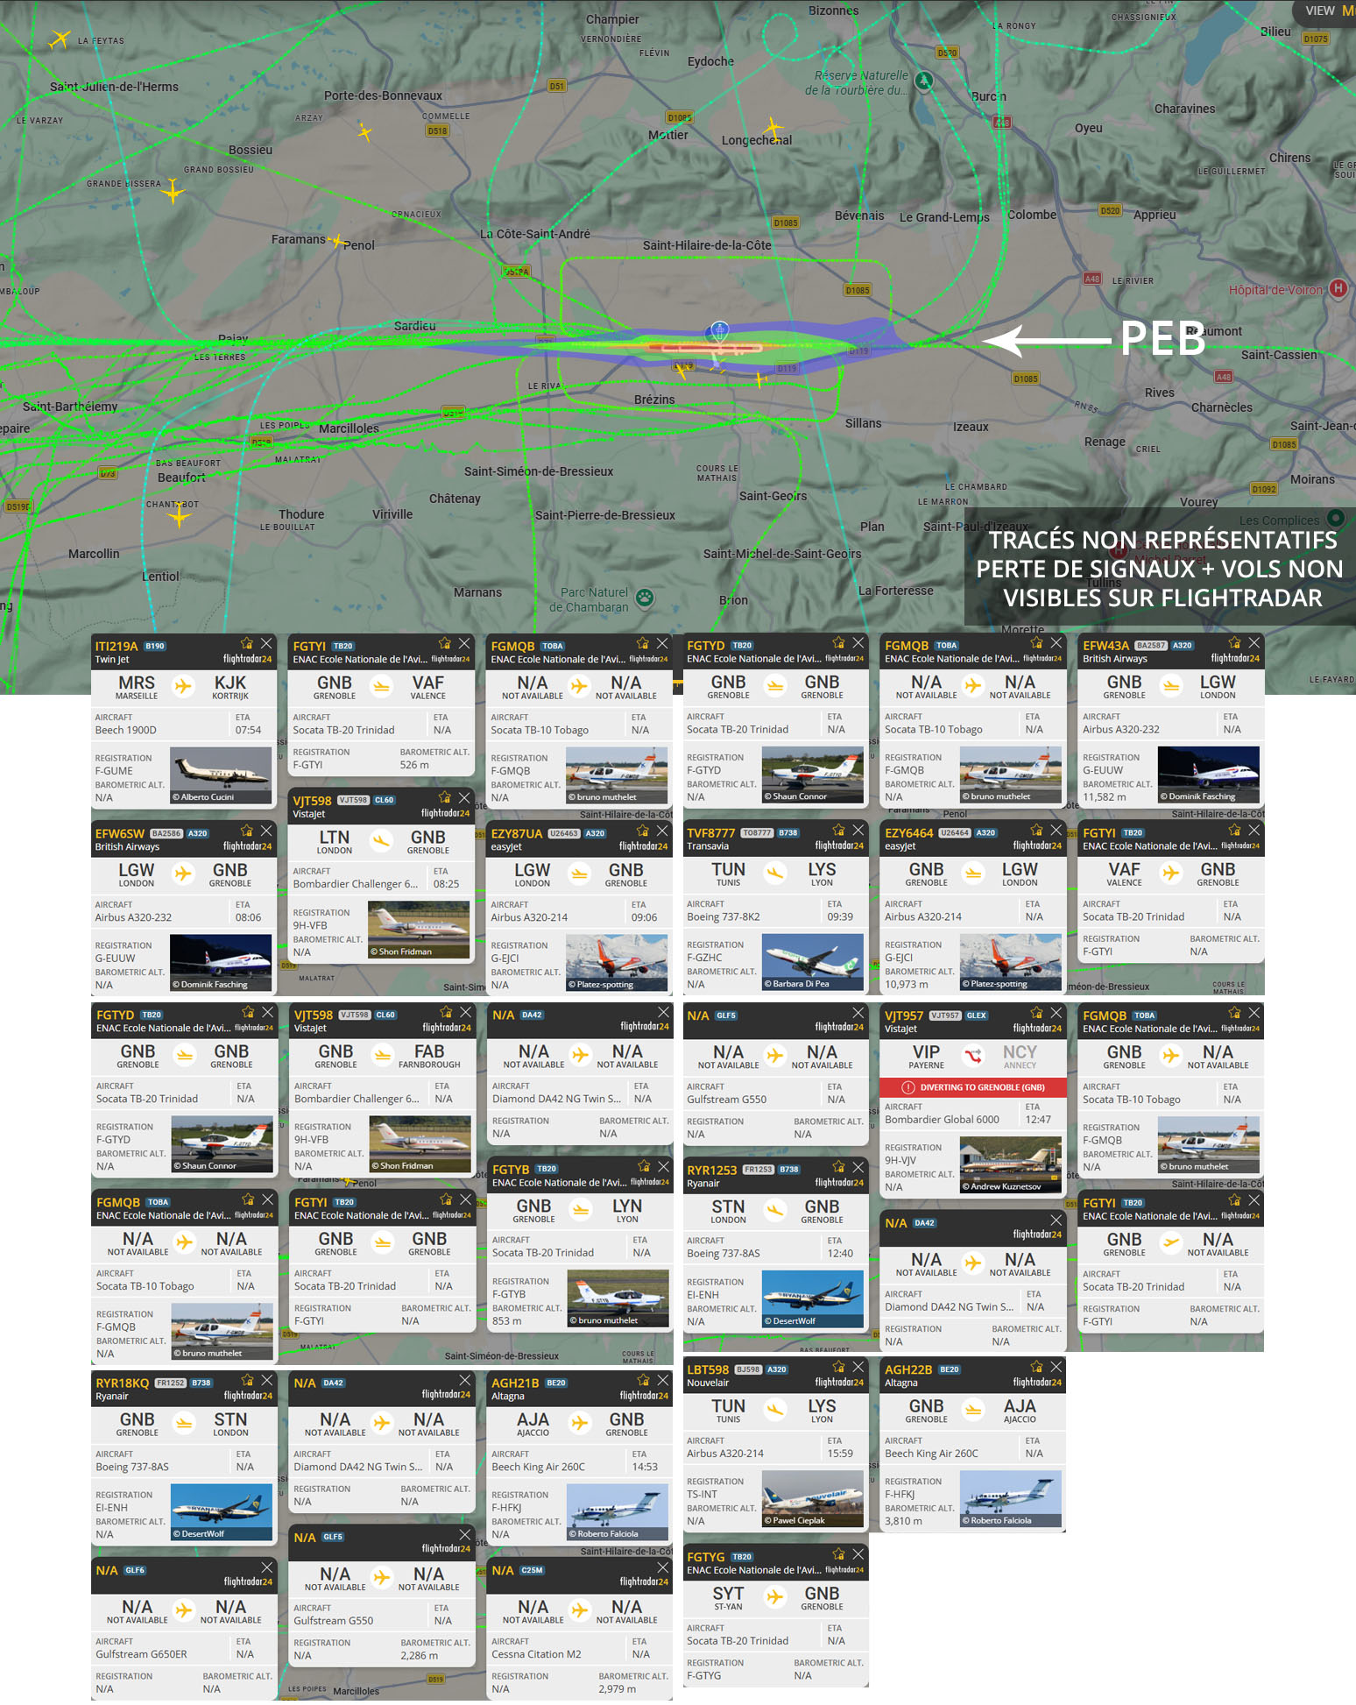Viewport: 1356px width, 1705px height.
Task: Open the Beech 1900D photo by Alberto Cucini
Action: tap(221, 775)
